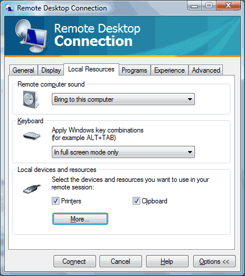This screenshot has width=245, height=276.
Task: Uncheck the Clipboard checkbox
Action: (136, 201)
